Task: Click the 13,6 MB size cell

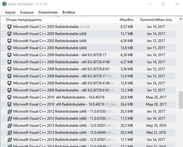Action: pyautogui.click(x=127, y=48)
